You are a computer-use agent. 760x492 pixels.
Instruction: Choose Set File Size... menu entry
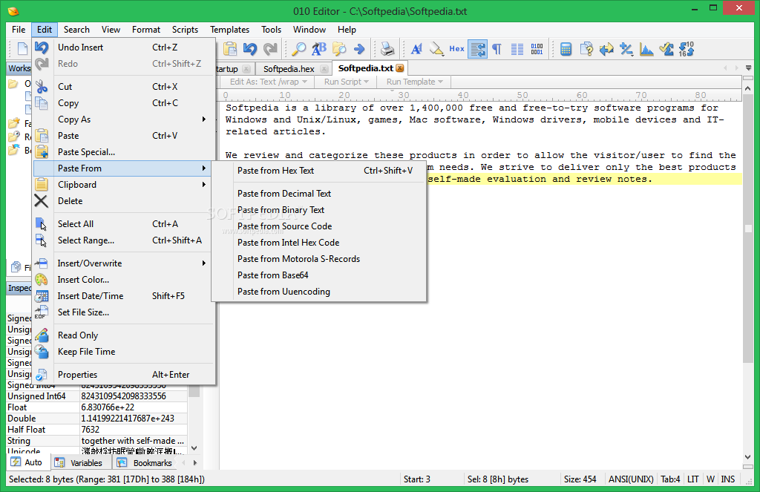click(124, 312)
